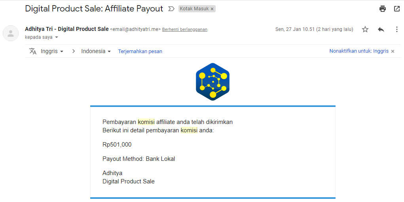Dismiss the translation bar with X

pyautogui.click(x=393, y=51)
